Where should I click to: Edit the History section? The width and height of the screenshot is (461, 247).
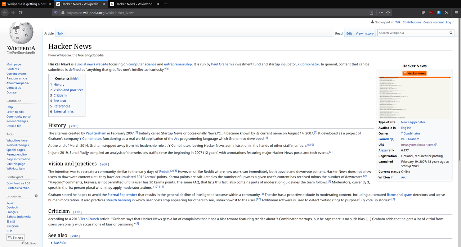pos(73,126)
